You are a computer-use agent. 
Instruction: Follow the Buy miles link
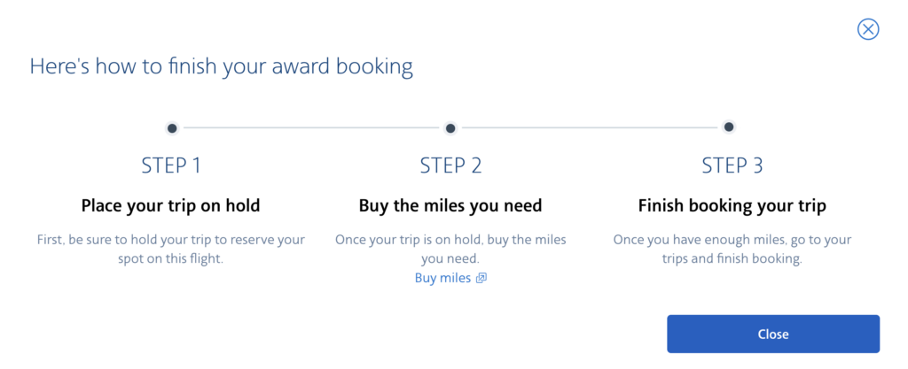click(442, 278)
